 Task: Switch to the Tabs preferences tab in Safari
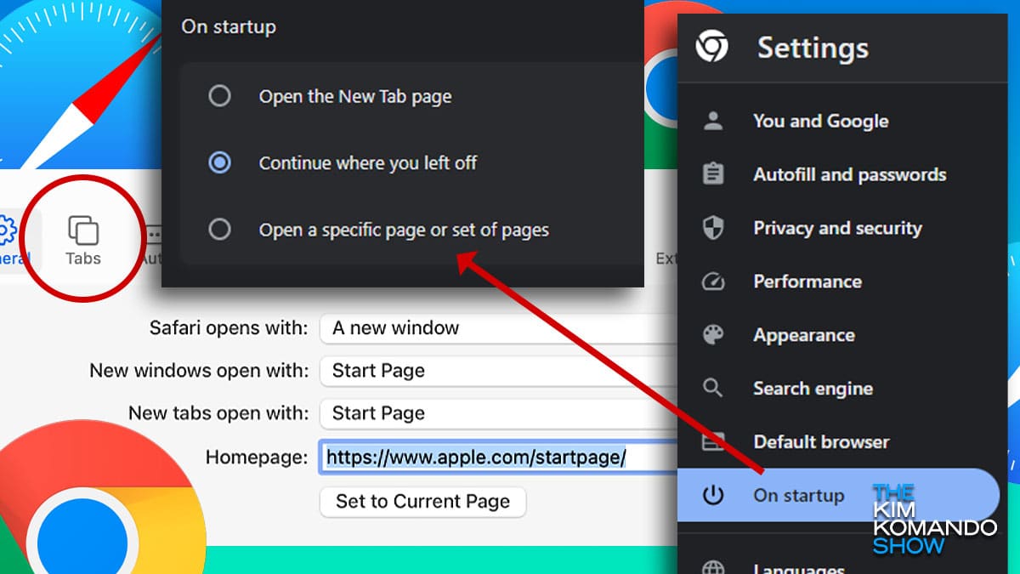coord(83,240)
